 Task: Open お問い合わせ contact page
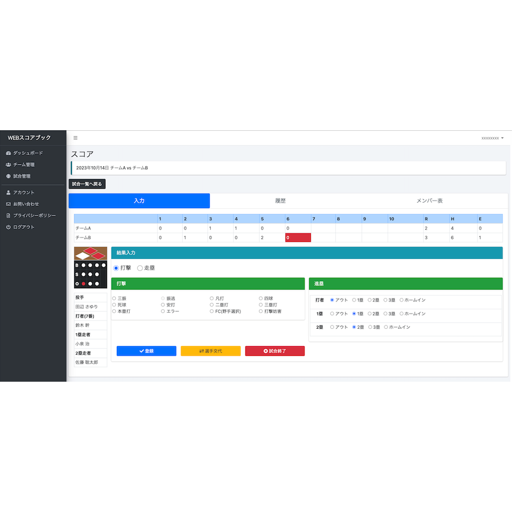pos(26,204)
